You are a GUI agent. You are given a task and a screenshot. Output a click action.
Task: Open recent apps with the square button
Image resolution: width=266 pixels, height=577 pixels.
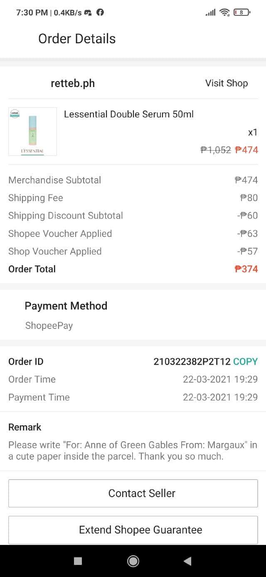tap(78, 561)
